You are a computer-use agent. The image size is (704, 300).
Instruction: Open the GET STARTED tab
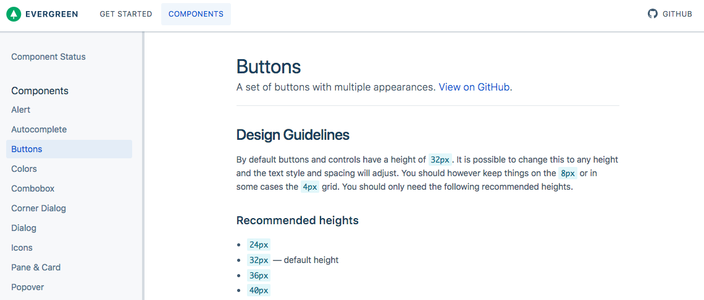[x=126, y=14]
